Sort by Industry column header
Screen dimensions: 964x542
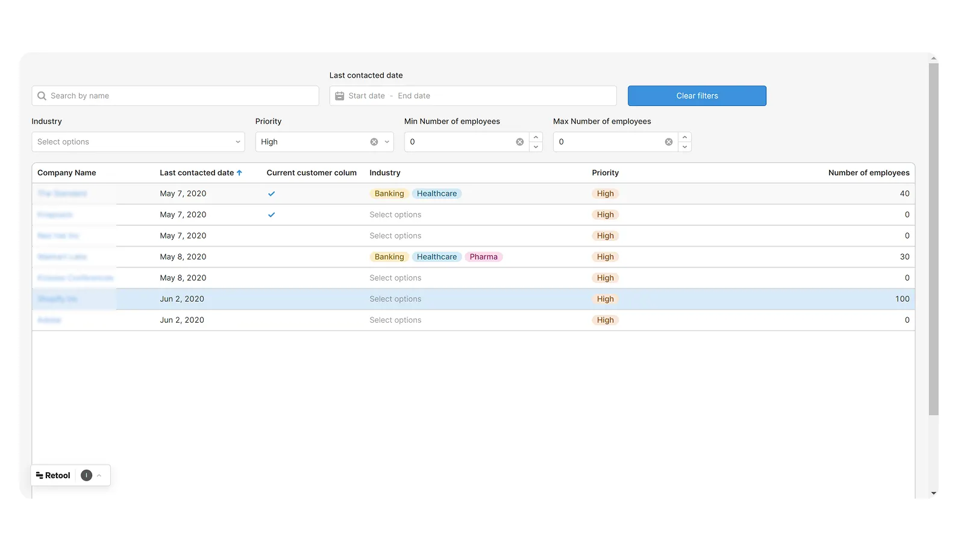385,173
